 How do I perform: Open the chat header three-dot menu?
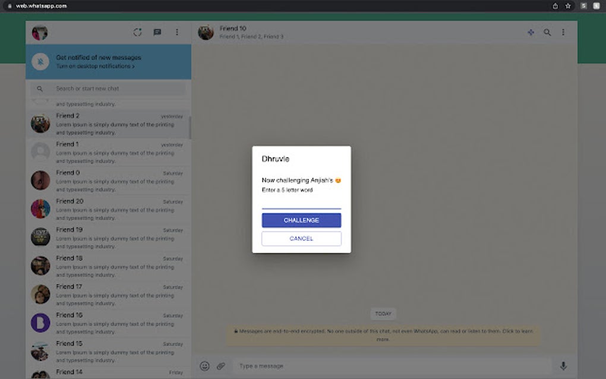point(563,33)
